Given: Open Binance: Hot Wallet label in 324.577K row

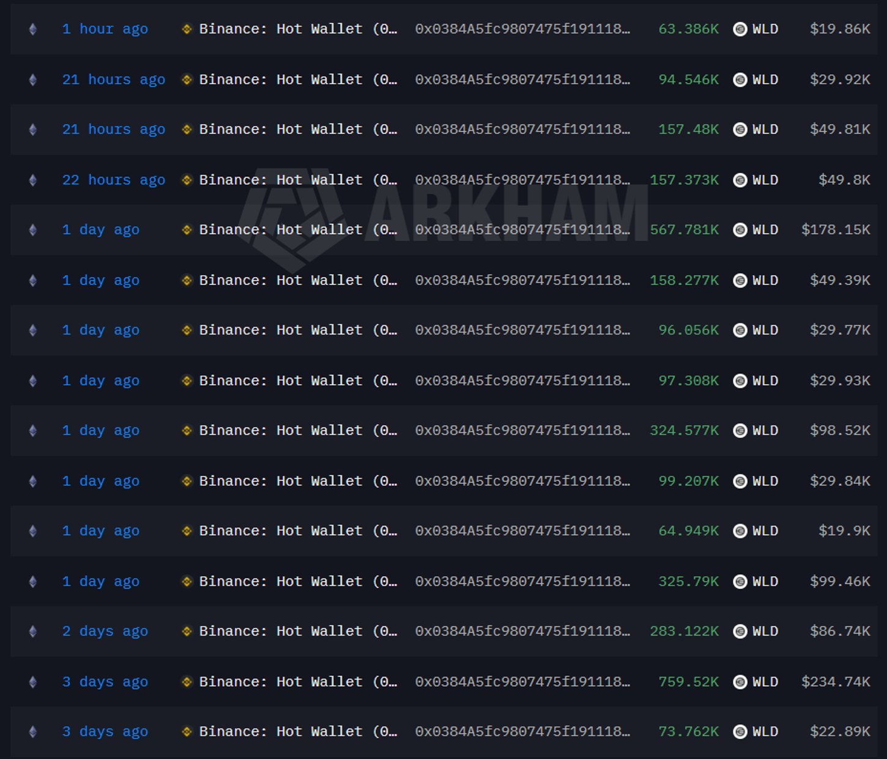Looking at the screenshot, I should tap(298, 431).
